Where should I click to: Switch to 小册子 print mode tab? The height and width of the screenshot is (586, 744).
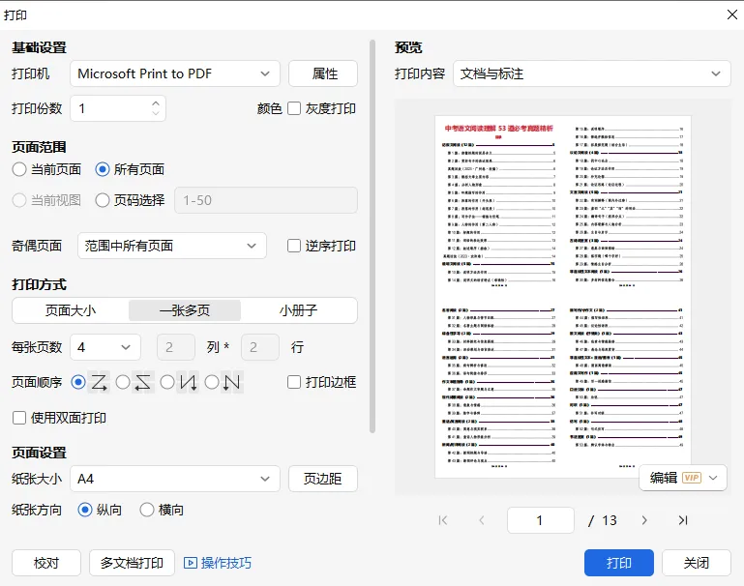tap(298, 310)
